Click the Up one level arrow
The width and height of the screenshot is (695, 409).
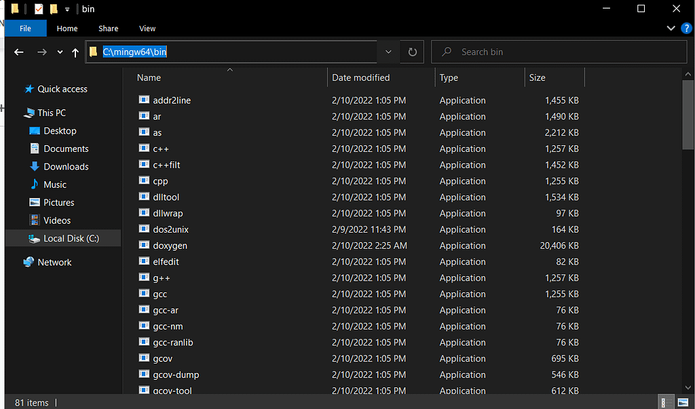(75, 52)
